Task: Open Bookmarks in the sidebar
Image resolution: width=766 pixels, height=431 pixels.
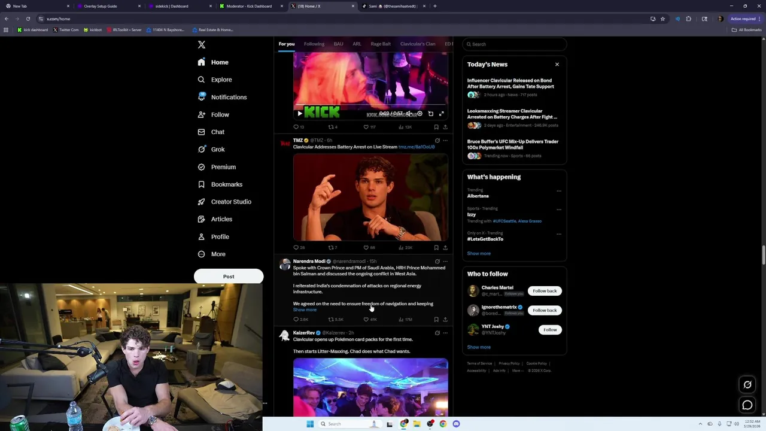Action: (219, 184)
